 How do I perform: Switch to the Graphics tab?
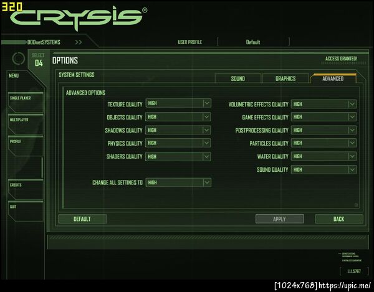(x=285, y=78)
